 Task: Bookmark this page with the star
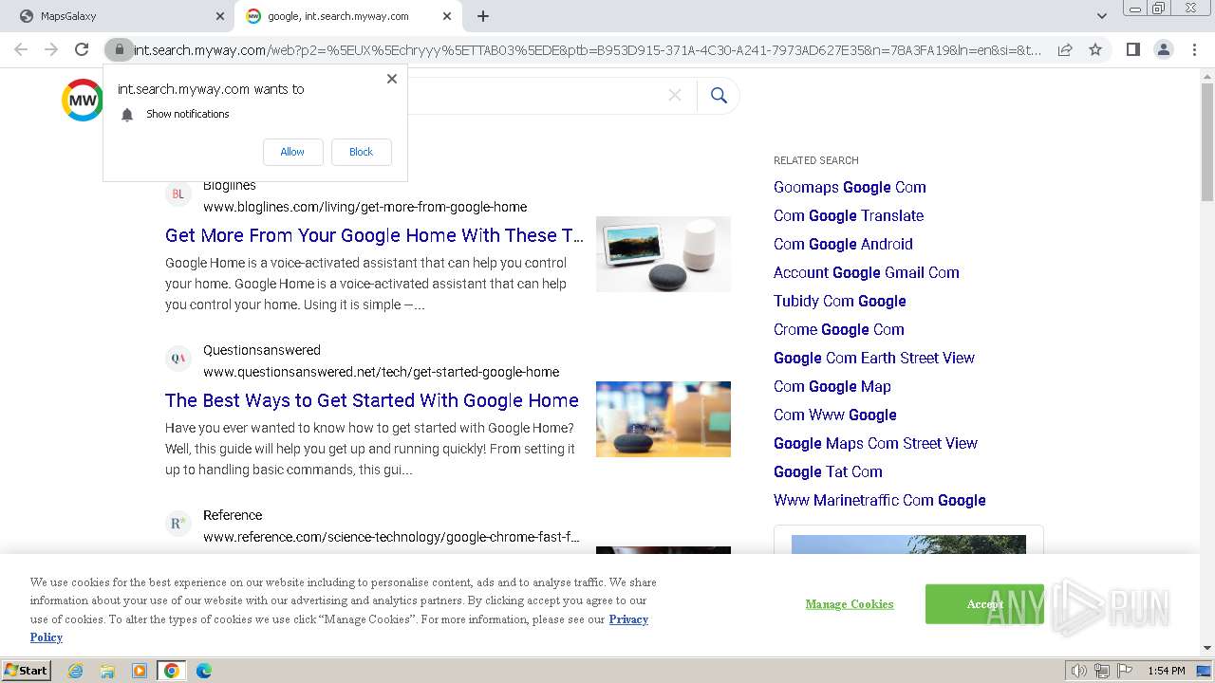point(1095,49)
